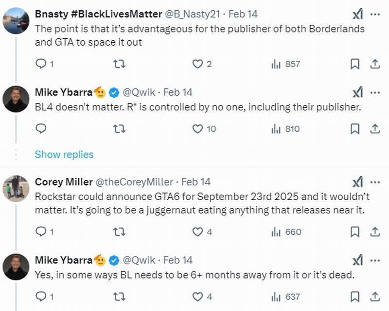Bookmark Corey Miller's GTA6 juggernaut tweet

tap(355, 232)
